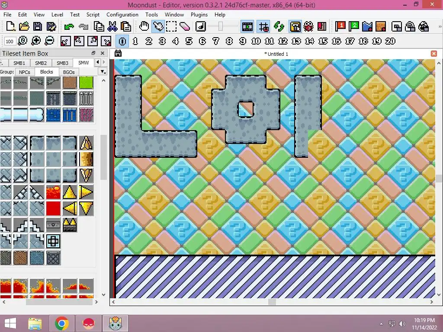Viewport: 443px width, 332px height.
Task: Activate the eraser tool
Action: pos(184,26)
